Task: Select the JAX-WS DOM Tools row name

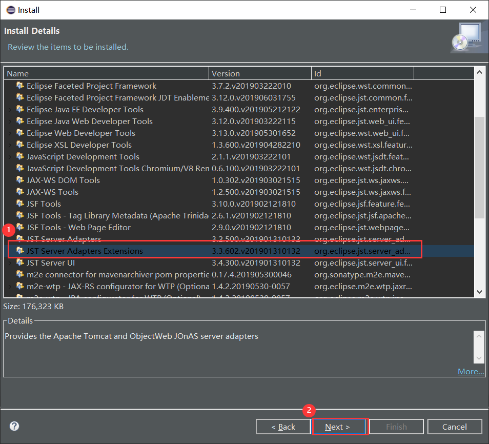Action: (x=64, y=180)
